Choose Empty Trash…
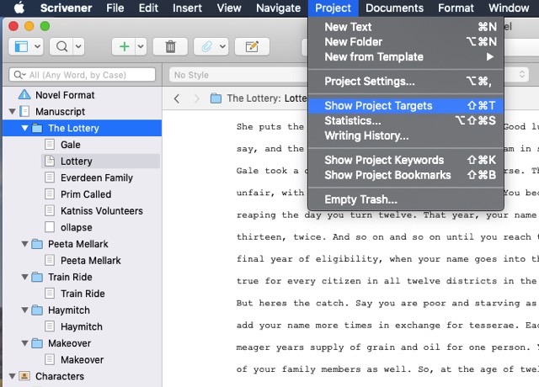The image size is (539, 387). pyautogui.click(x=406, y=199)
